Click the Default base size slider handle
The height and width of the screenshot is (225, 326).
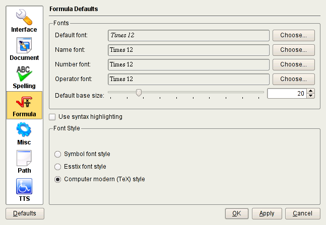(x=139, y=93)
